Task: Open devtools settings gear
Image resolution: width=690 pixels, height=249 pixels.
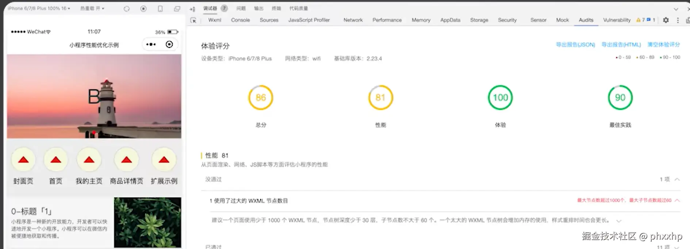Action: (x=666, y=20)
